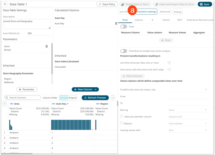Delete the Store parameter with trash icon
215x155 pixels.
pos(47,46)
